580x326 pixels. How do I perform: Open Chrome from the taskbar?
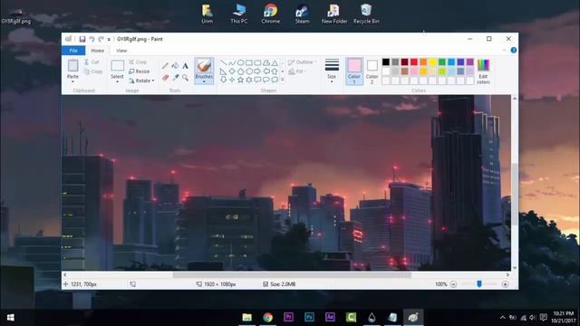click(268, 317)
